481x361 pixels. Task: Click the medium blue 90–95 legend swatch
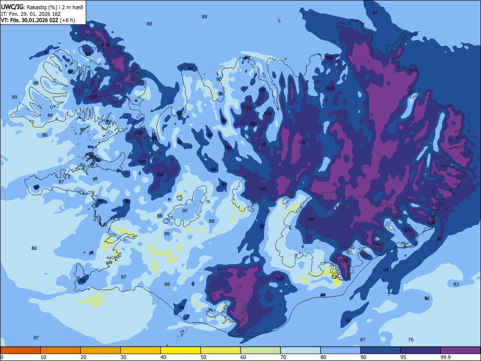380,350
